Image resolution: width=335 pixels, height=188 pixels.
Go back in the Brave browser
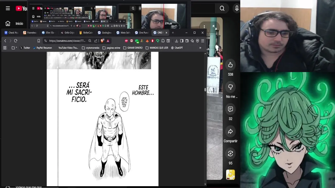(x=5, y=41)
